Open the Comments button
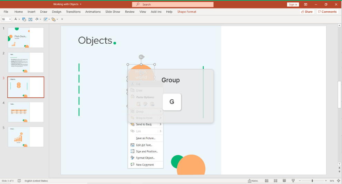 (328, 12)
